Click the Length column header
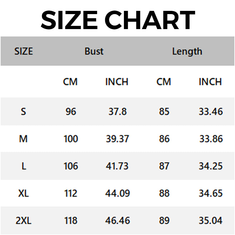The height and width of the screenshot is (235, 235). coord(187,52)
